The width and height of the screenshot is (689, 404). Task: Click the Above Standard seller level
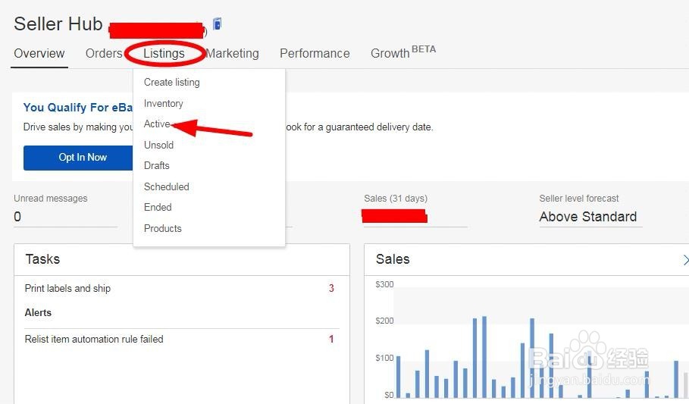(587, 217)
